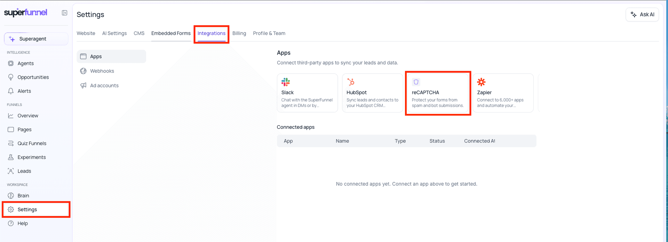Image resolution: width=668 pixels, height=242 pixels.
Task: Open Brain under Workspace
Action: point(36,195)
